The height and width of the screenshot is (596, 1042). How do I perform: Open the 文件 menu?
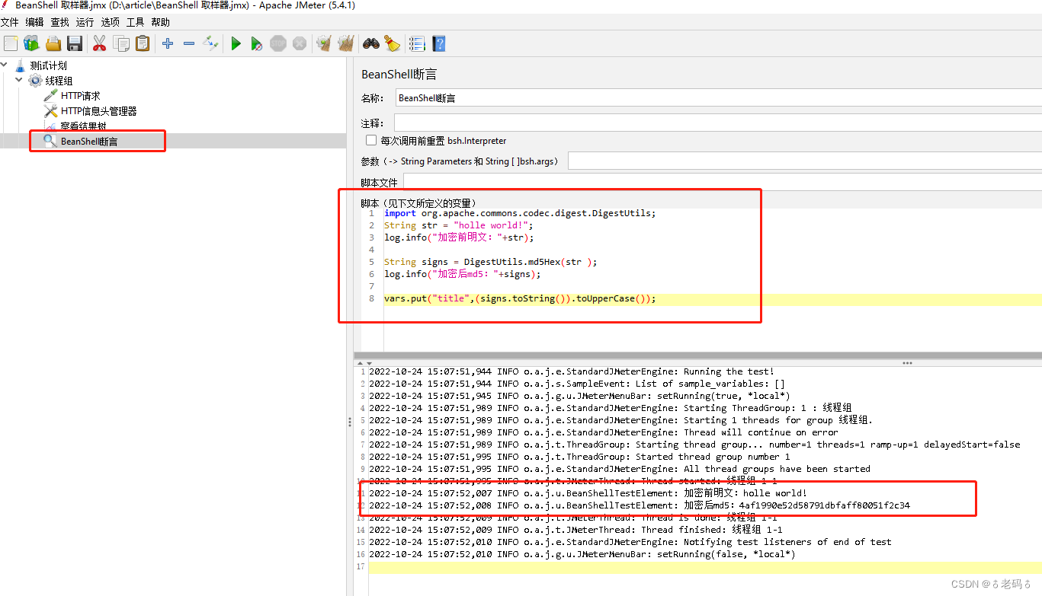10,22
